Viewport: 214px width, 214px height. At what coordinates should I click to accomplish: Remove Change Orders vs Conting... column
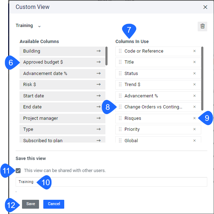[194, 107]
